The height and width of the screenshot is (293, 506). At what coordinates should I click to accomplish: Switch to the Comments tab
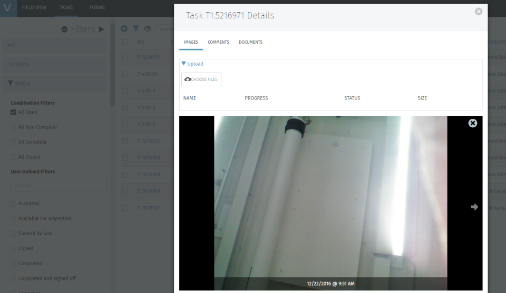[x=218, y=42]
